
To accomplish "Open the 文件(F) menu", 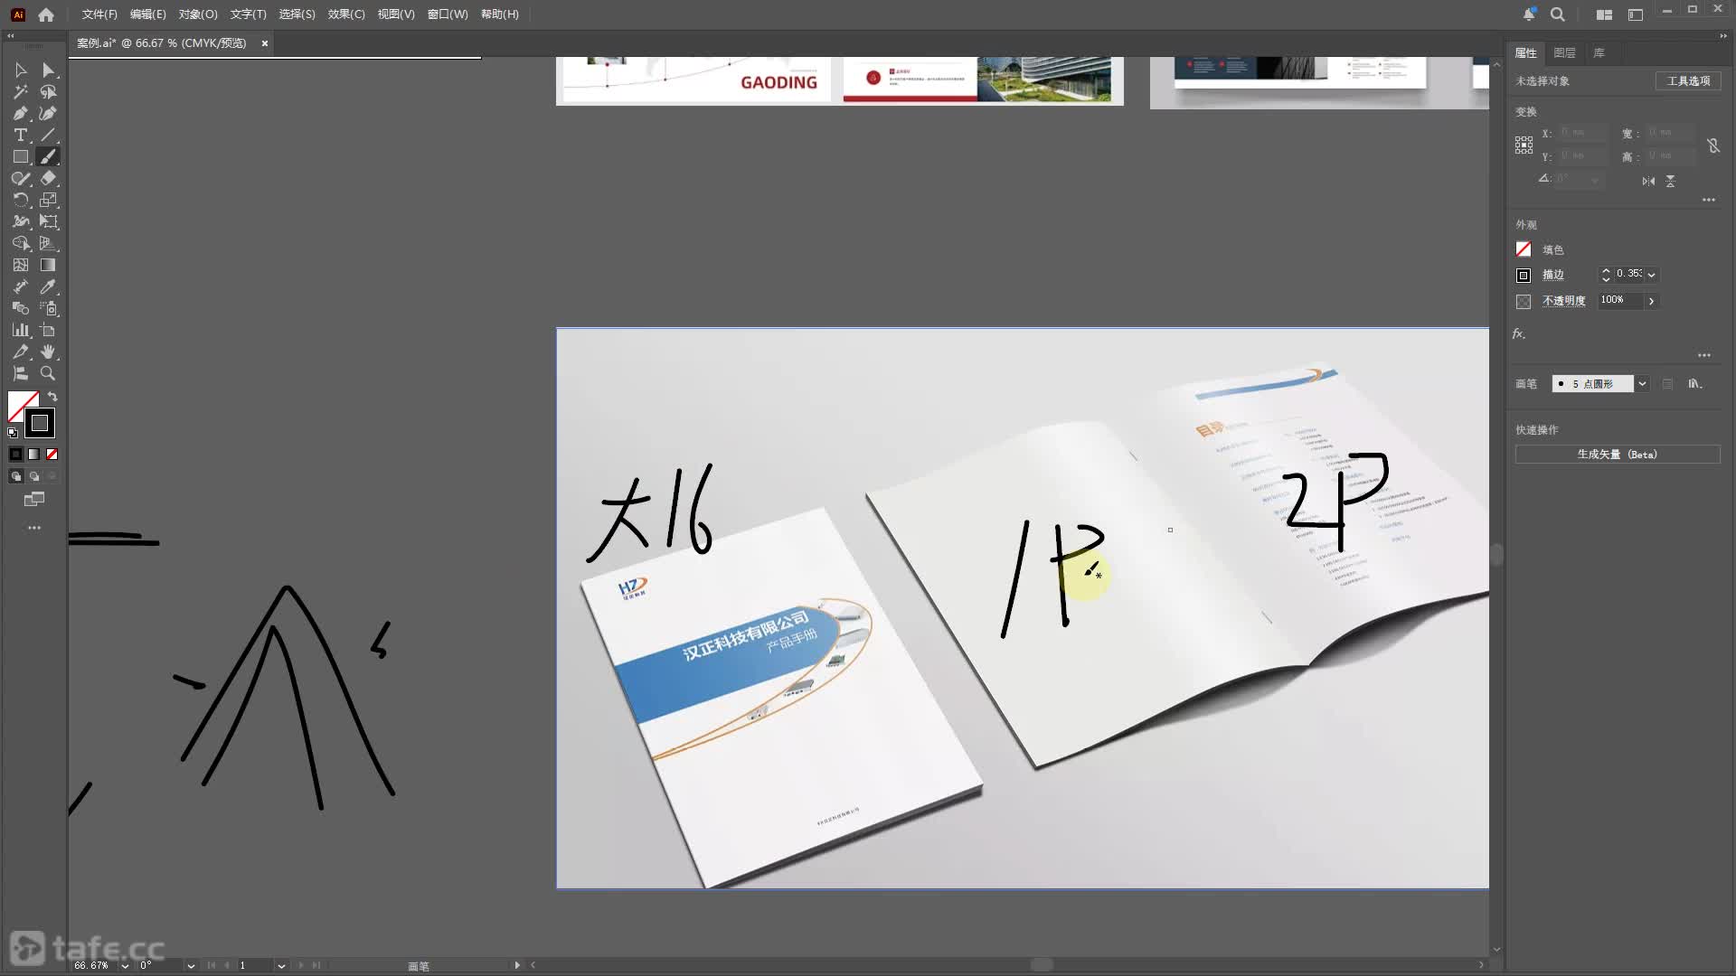I will 99,14.
